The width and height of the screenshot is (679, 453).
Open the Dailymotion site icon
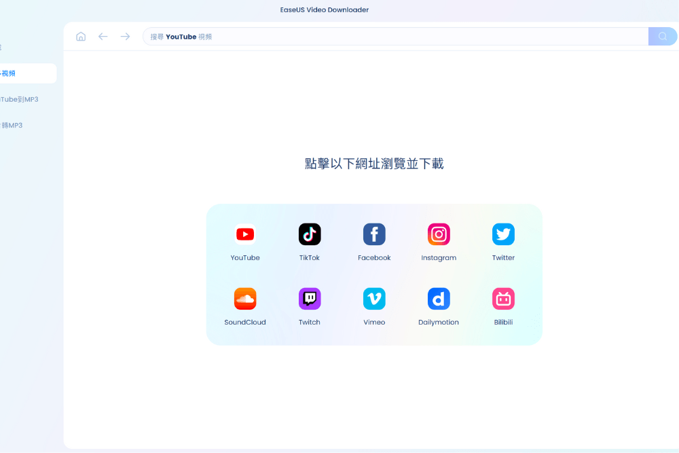click(439, 299)
